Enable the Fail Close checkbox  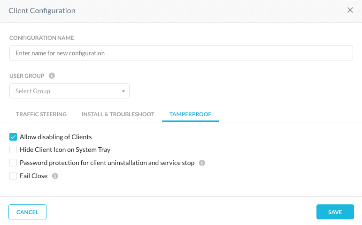(x=13, y=176)
